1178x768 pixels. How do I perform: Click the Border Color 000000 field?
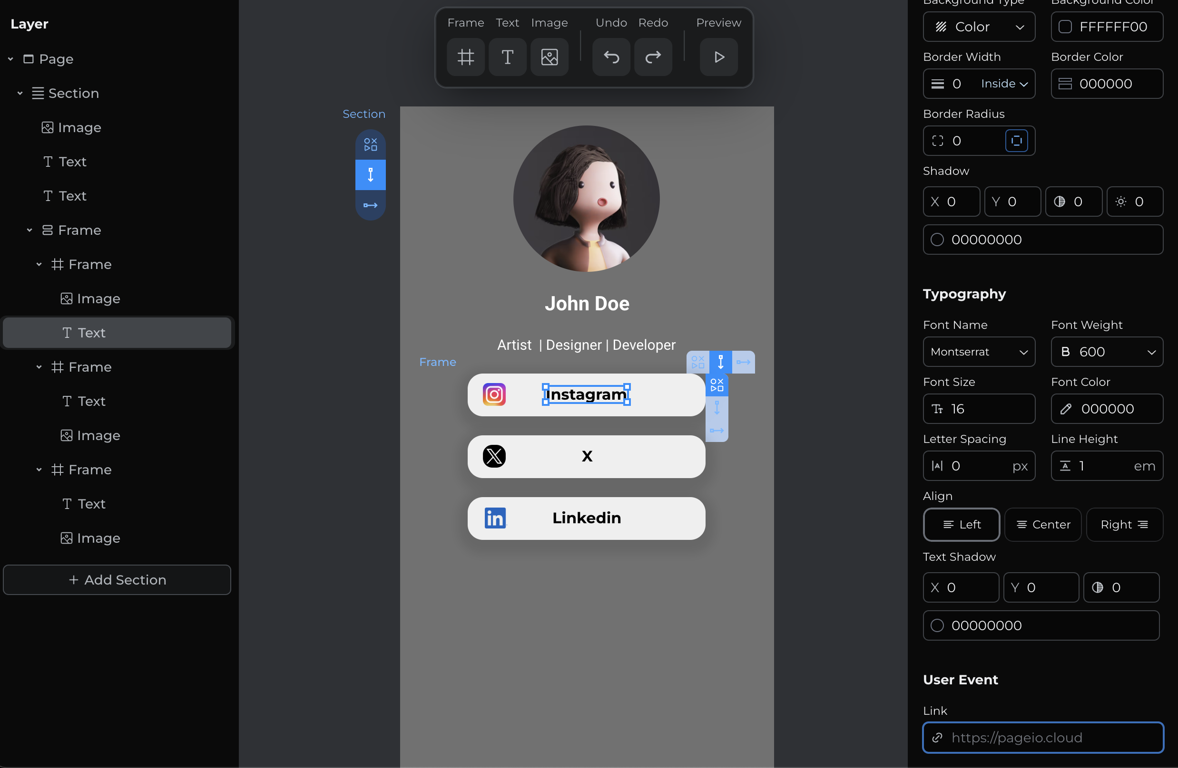1107,84
